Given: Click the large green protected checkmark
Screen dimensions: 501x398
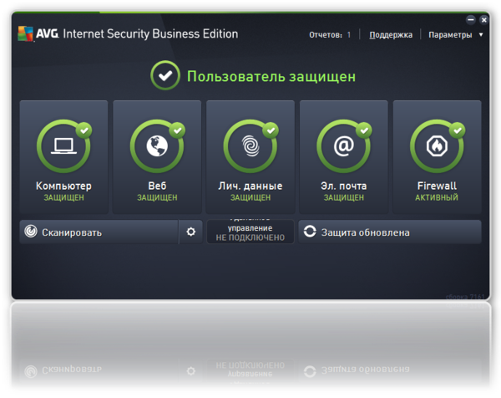Looking at the screenshot, I should [165, 75].
